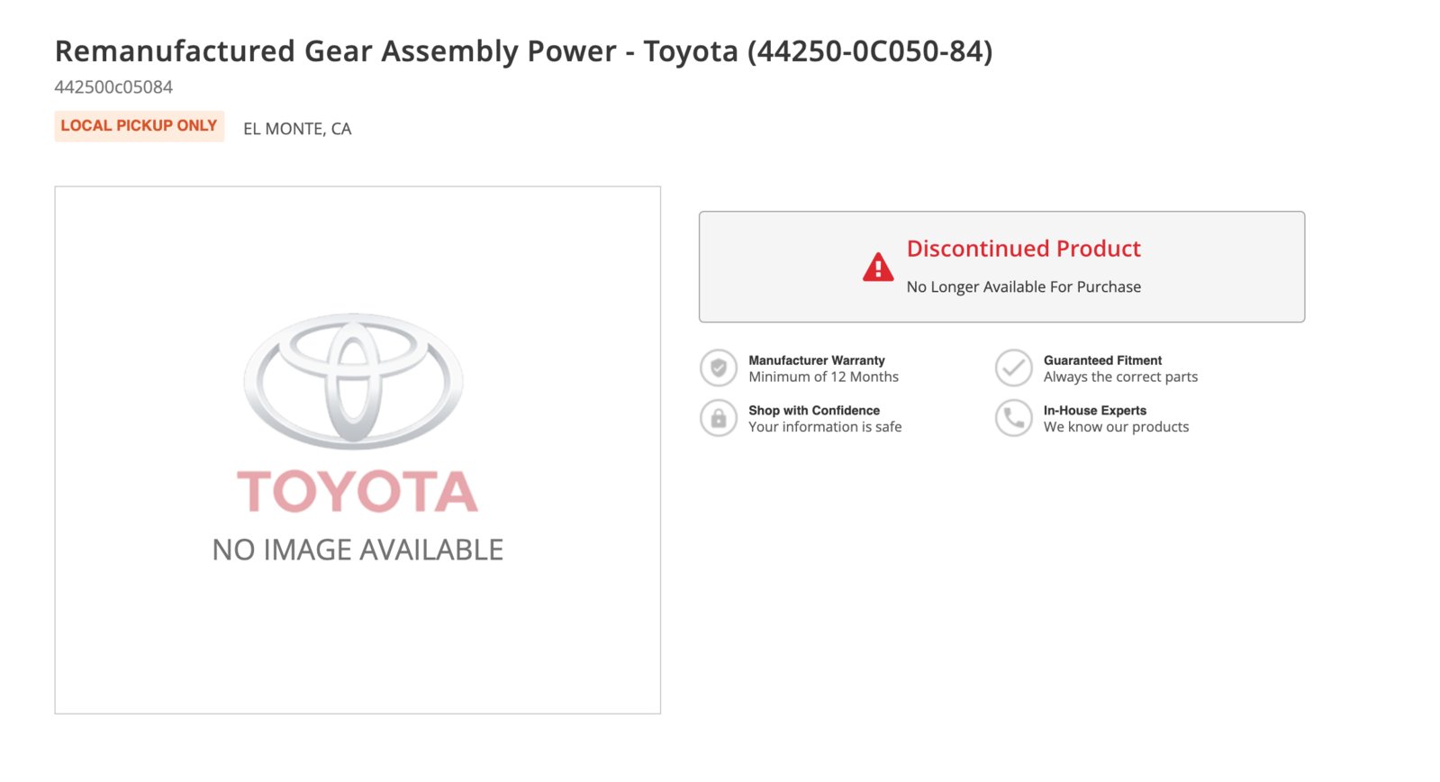Image resolution: width=1440 pixels, height=782 pixels.
Task: Click the Toyota emblem logo
Action: tap(354, 381)
